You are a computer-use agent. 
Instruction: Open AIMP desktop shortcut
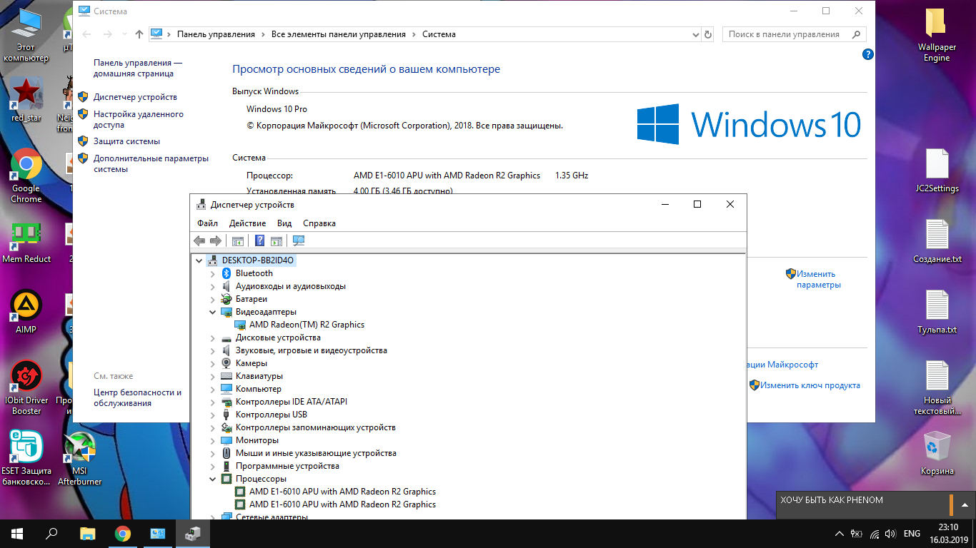[26, 312]
